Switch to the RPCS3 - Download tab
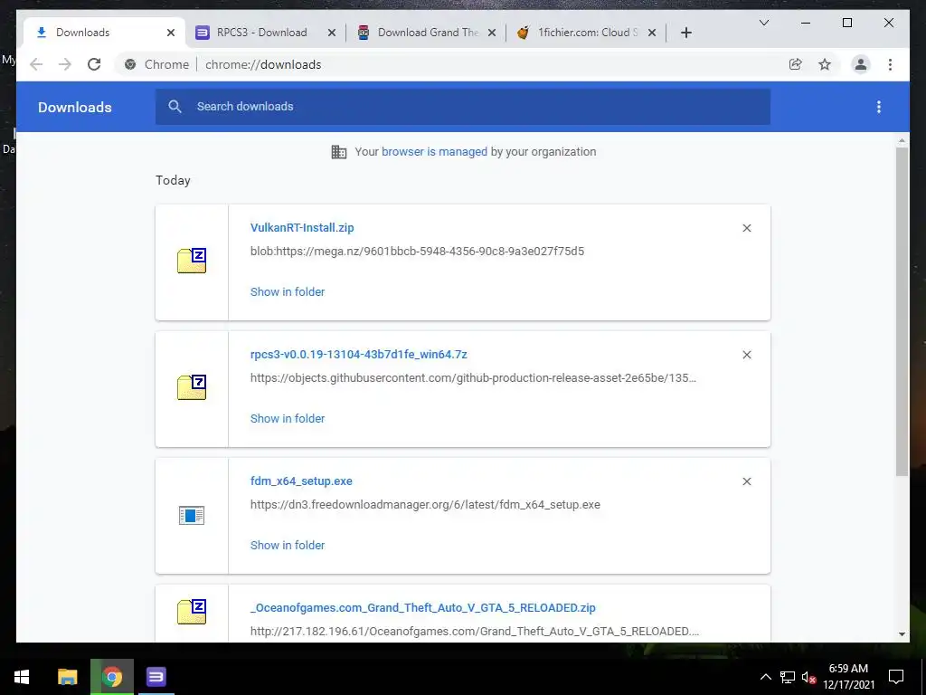Image resolution: width=926 pixels, height=695 pixels. coord(265,33)
